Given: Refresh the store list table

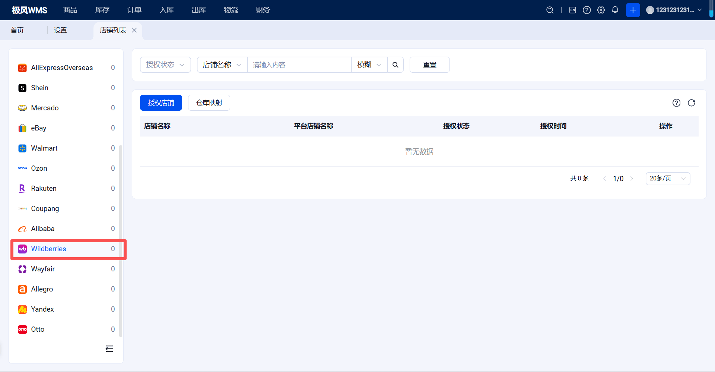Looking at the screenshot, I should pyautogui.click(x=692, y=103).
